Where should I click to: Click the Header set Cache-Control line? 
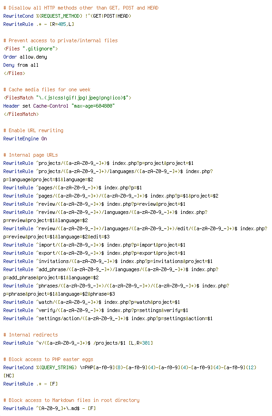point(59,106)
